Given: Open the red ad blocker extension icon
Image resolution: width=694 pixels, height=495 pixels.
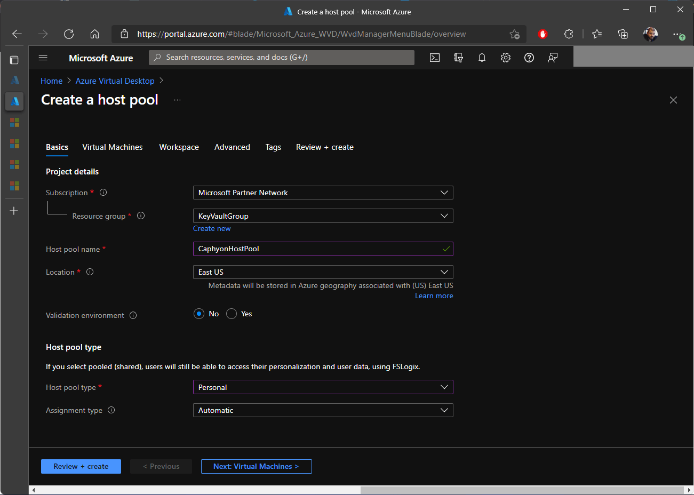Looking at the screenshot, I should point(543,34).
